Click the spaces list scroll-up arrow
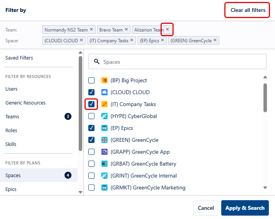The width and height of the screenshot is (275, 219). pyautogui.click(x=265, y=77)
